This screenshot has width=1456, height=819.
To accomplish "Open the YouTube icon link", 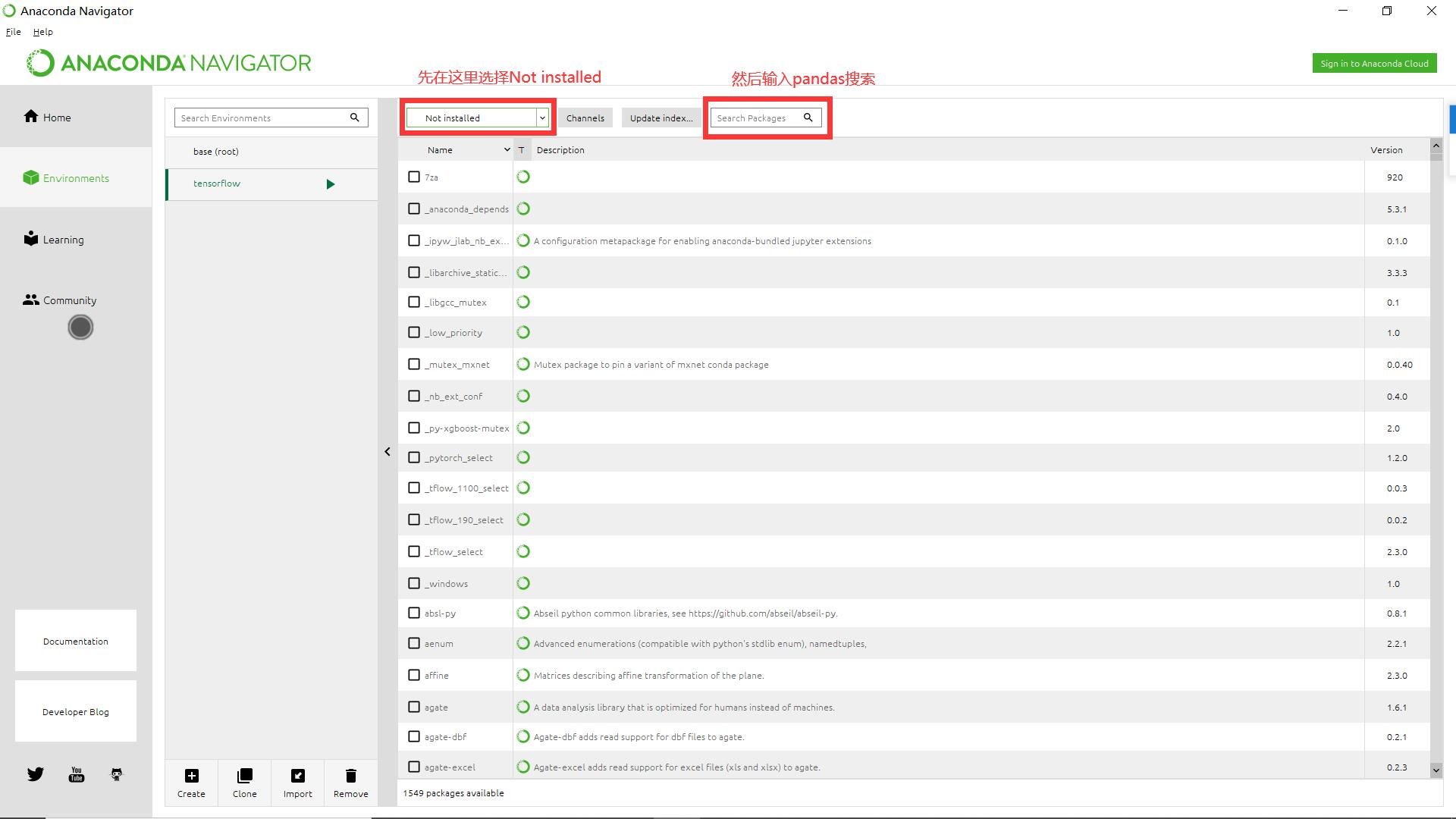I will pyautogui.click(x=77, y=774).
